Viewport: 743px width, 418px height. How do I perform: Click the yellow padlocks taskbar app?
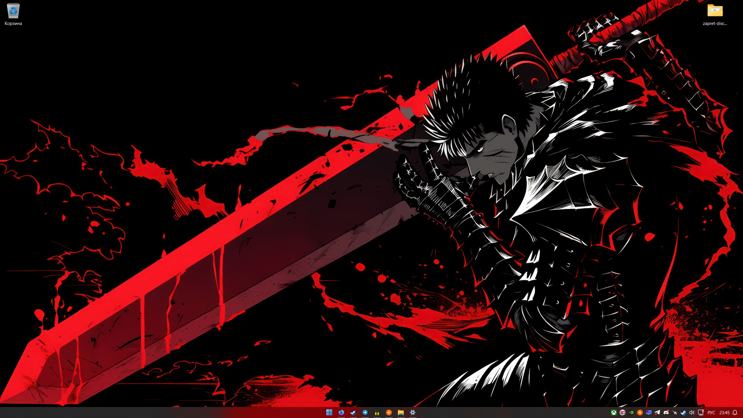tap(377, 412)
